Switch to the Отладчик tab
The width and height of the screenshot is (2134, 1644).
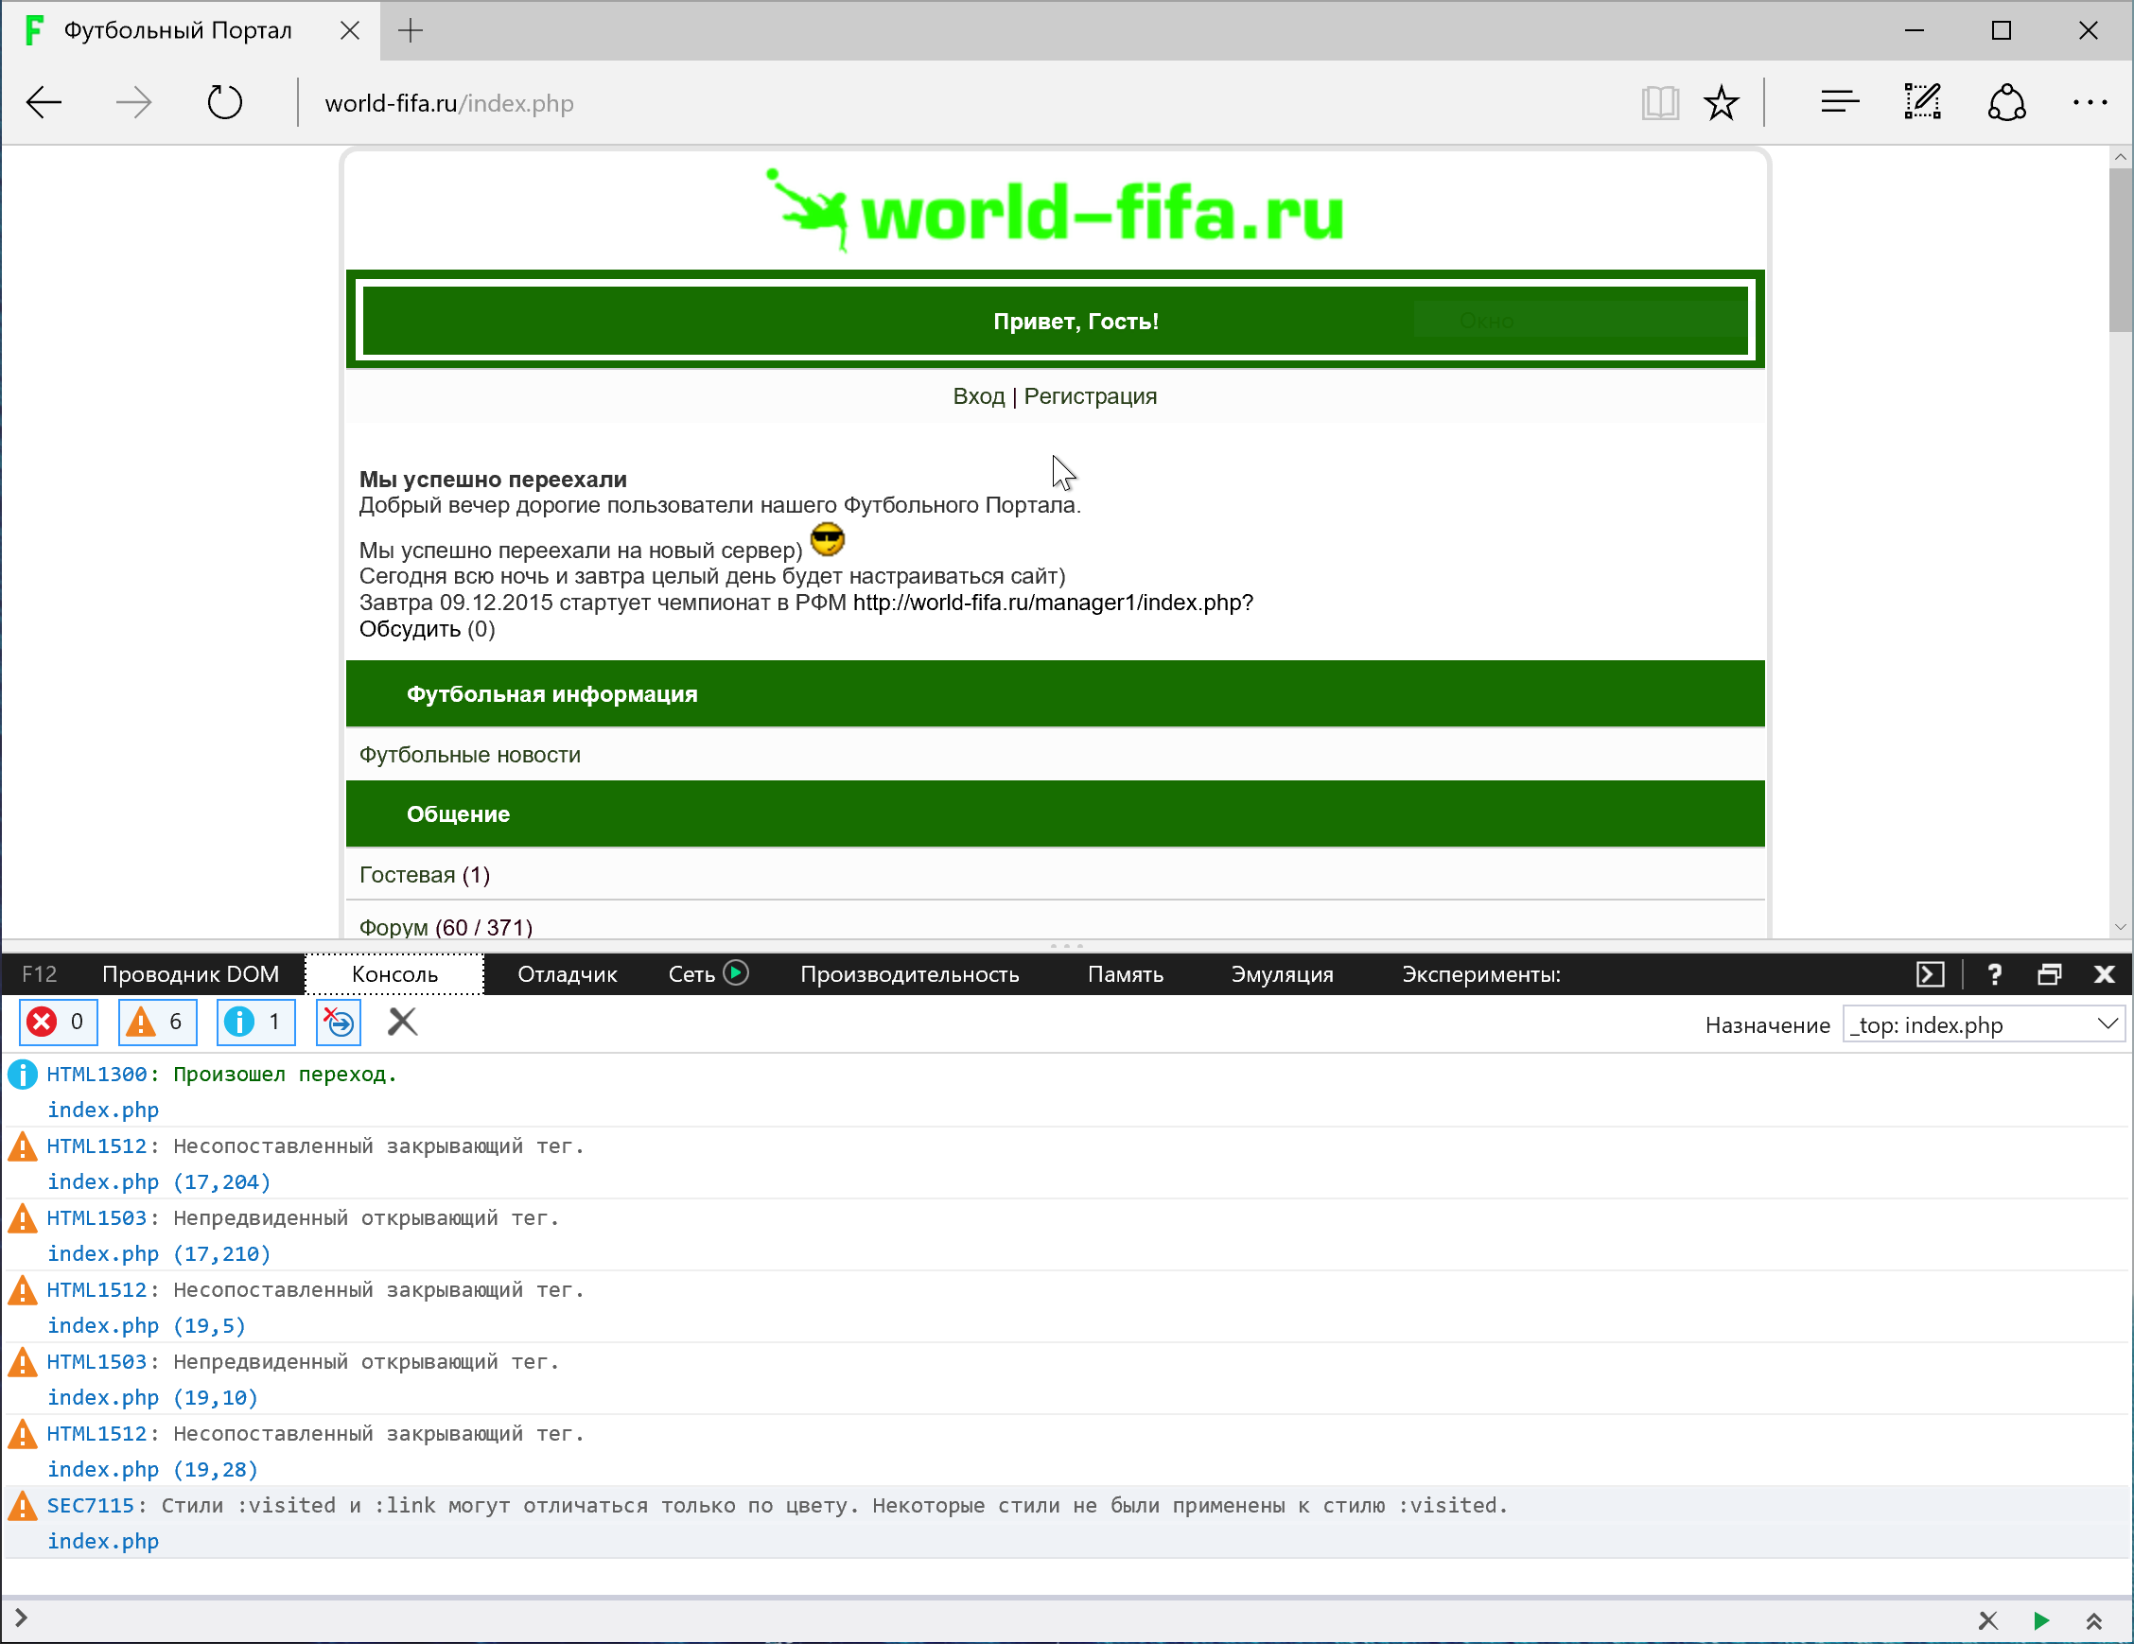point(567,974)
